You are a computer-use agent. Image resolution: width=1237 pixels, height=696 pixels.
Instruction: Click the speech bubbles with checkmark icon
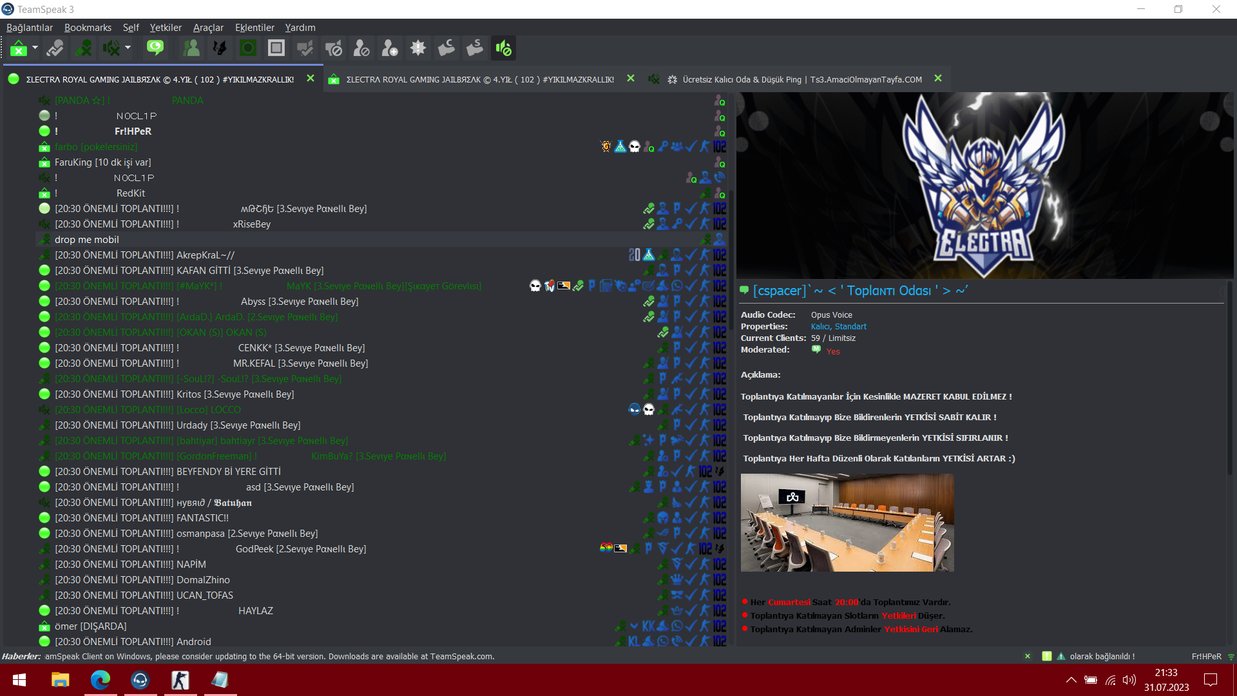click(x=305, y=48)
